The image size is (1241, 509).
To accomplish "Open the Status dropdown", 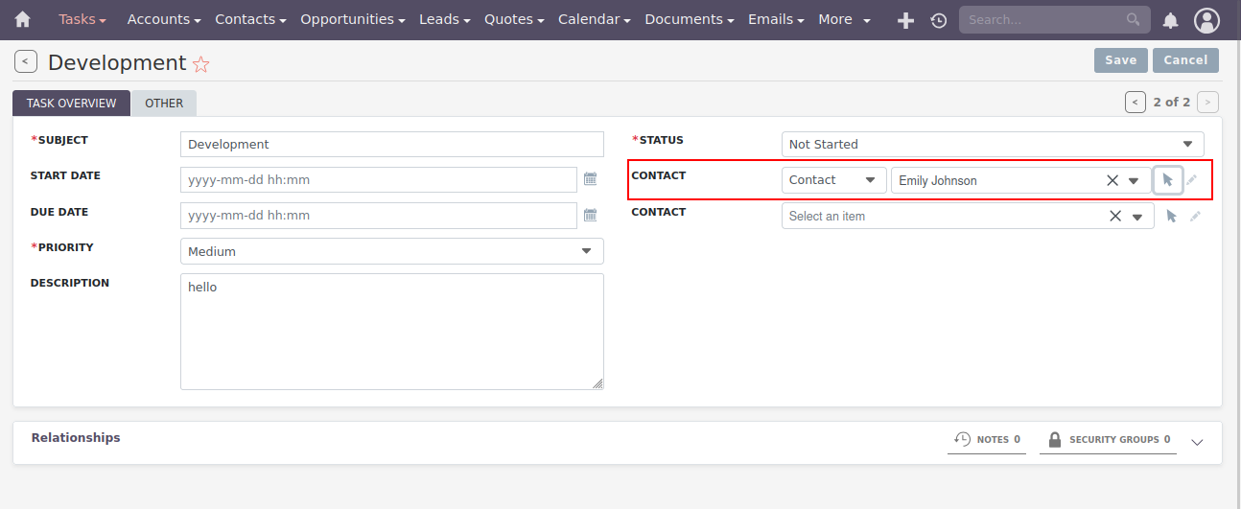I will pos(993,144).
